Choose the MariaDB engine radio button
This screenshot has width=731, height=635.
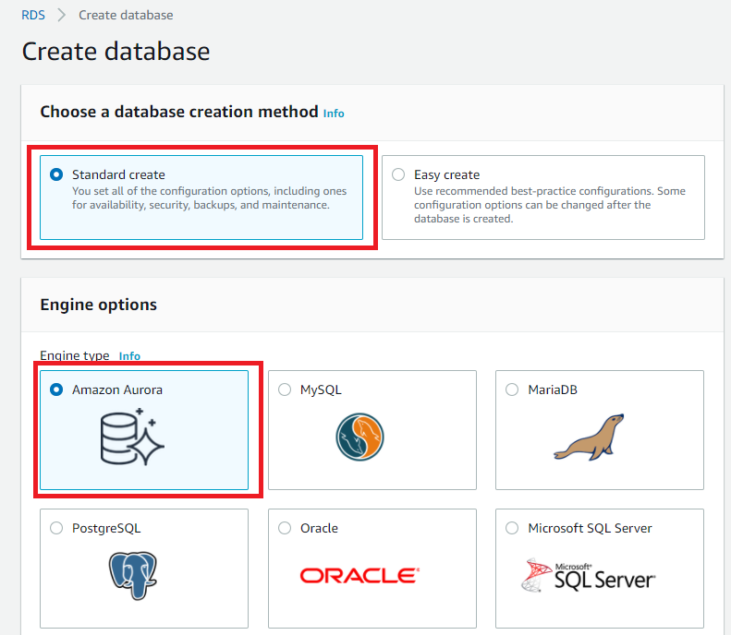point(512,389)
